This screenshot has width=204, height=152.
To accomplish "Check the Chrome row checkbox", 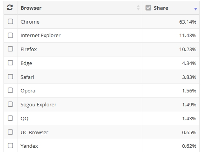I will click(x=10, y=21).
